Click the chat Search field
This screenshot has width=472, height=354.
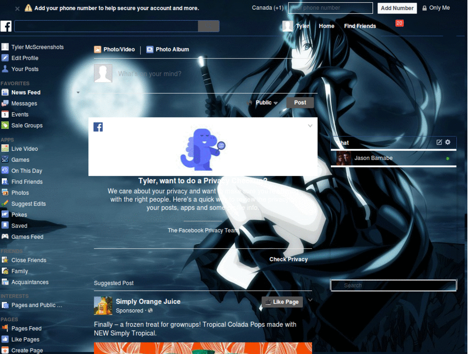pyautogui.click(x=394, y=285)
